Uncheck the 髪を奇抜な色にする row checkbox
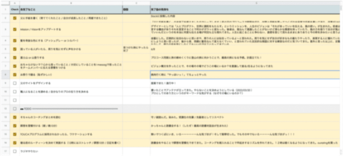This screenshot has height=156, width=343. tap(15, 41)
